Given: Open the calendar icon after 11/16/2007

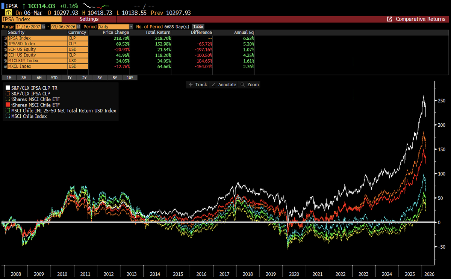Looking at the screenshot, I should (x=43, y=27).
